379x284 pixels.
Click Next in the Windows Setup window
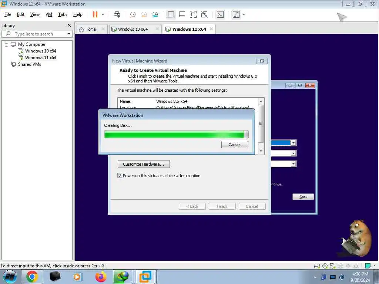[x=303, y=197]
